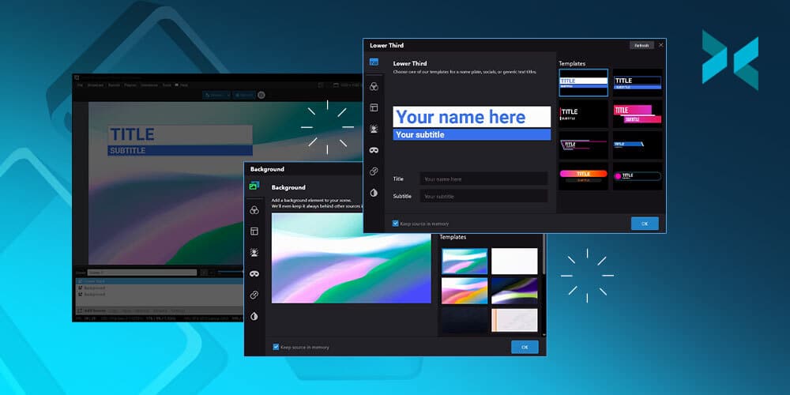
Task: Pick the plain white background template
Action: pyautogui.click(x=514, y=261)
